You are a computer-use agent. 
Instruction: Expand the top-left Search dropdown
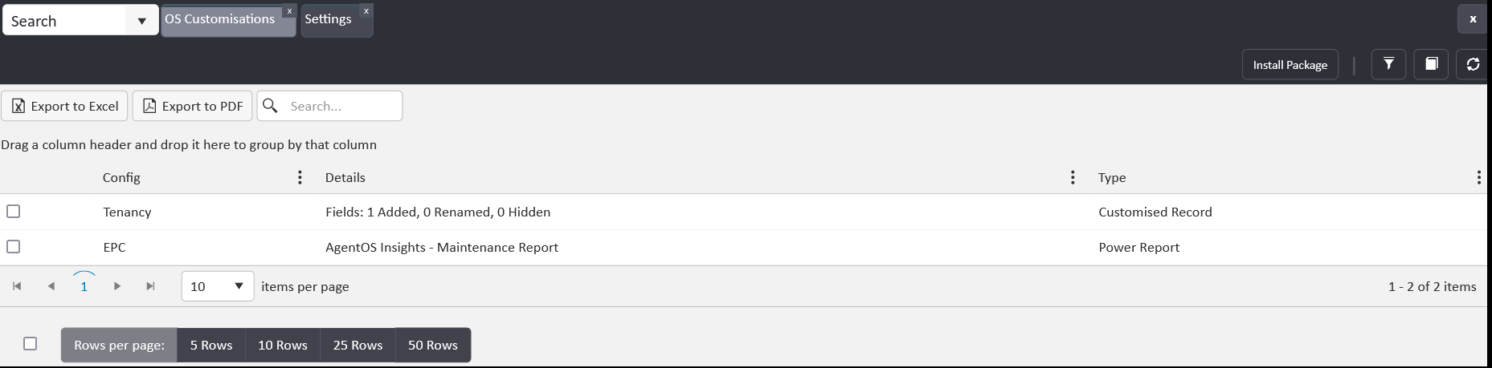coord(141,21)
